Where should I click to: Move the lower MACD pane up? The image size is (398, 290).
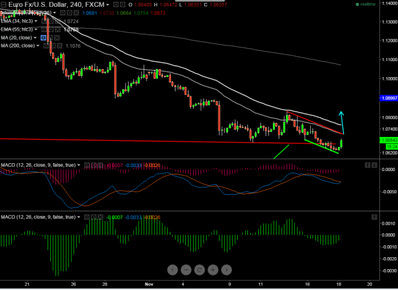point(374,217)
